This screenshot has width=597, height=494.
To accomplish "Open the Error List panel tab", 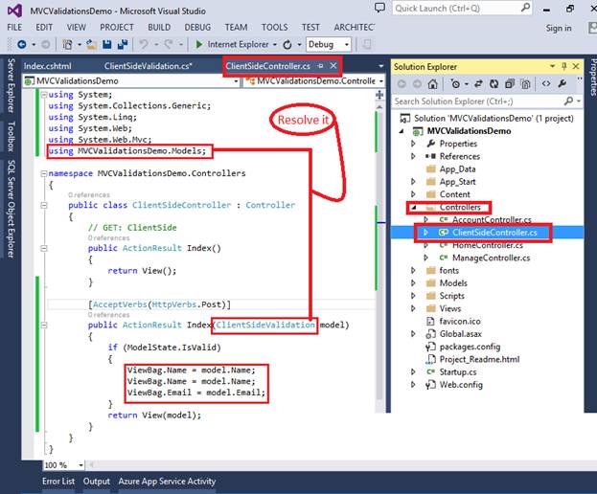I will [57, 482].
